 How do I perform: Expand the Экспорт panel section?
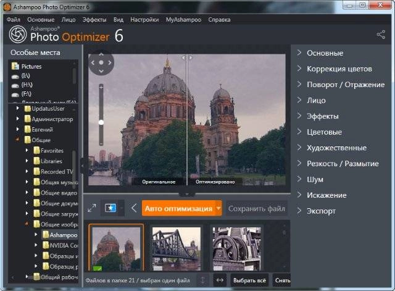tap(316, 211)
